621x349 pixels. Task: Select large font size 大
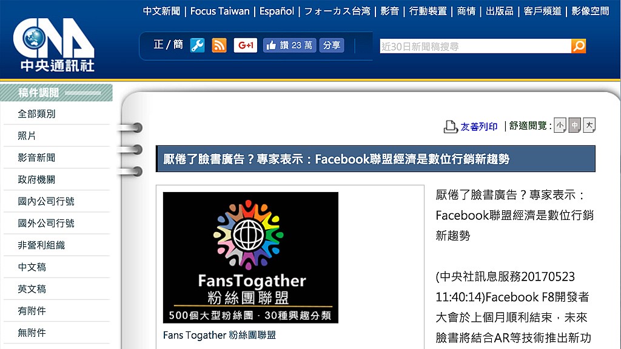[x=589, y=125]
